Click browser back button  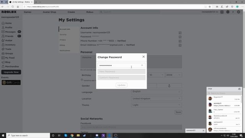tap(3, 7)
